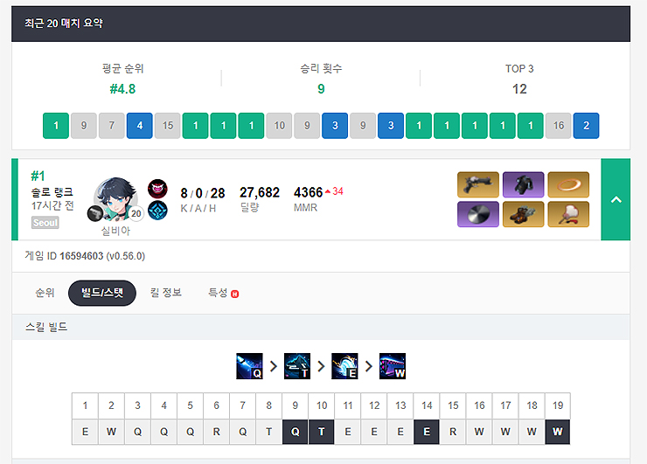Click the W skill icon in skill order

tap(393, 366)
